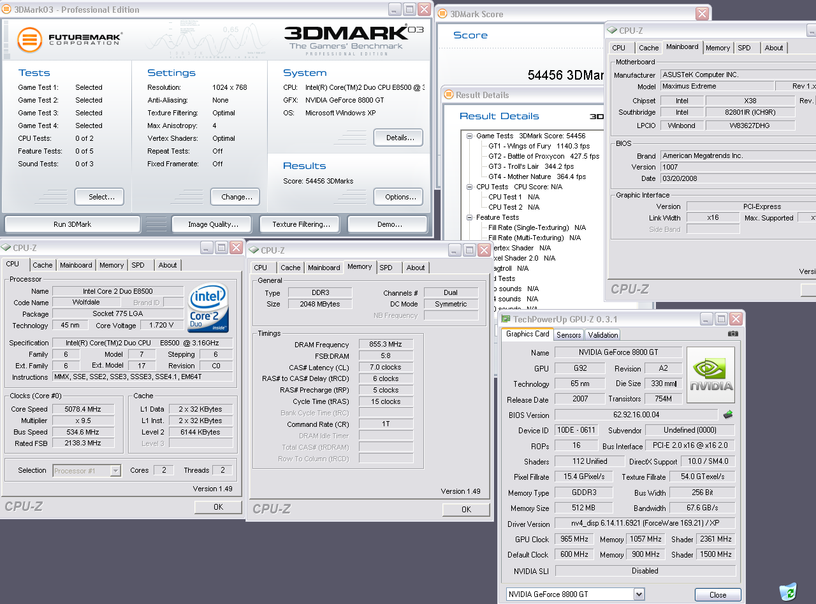
Task: Open the SPD tab in the CPU-Z processor window
Action: 138,265
